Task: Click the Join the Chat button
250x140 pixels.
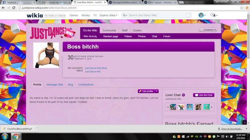Action: pyautogui.click(x=204, y=95)
